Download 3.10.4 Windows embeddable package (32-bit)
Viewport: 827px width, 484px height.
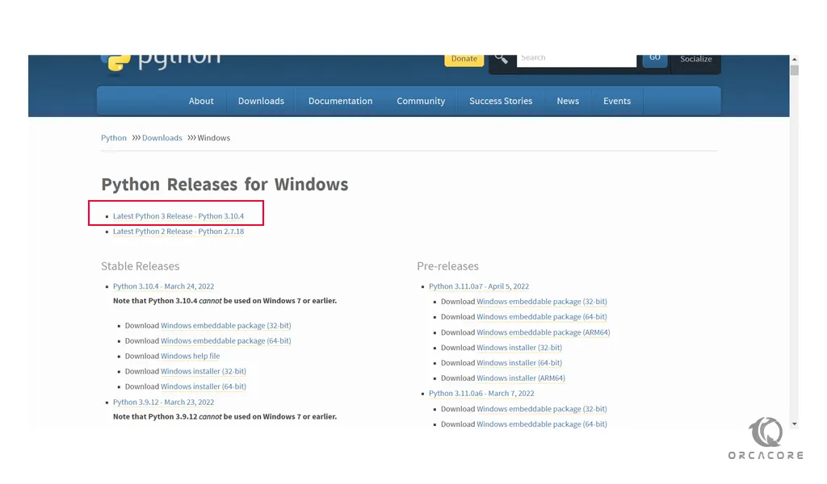[226, 326]
